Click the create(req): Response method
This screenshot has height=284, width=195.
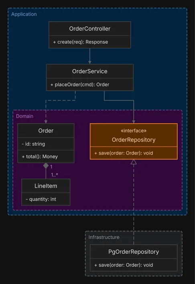tap(80, 42)
